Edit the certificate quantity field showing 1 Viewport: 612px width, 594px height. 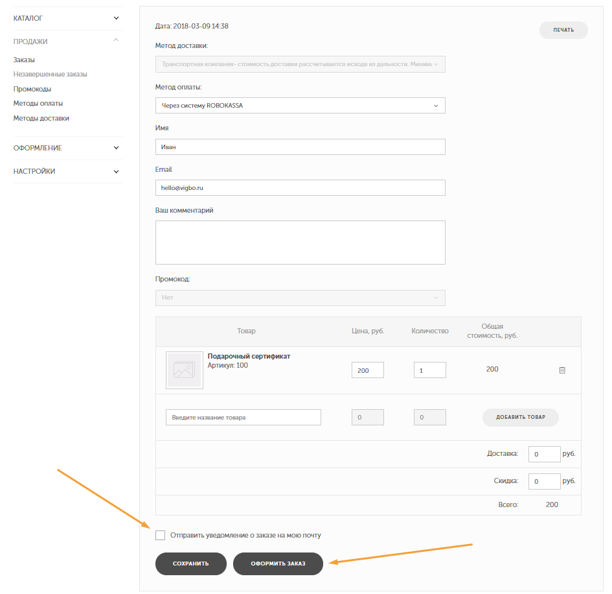point(430,370)
